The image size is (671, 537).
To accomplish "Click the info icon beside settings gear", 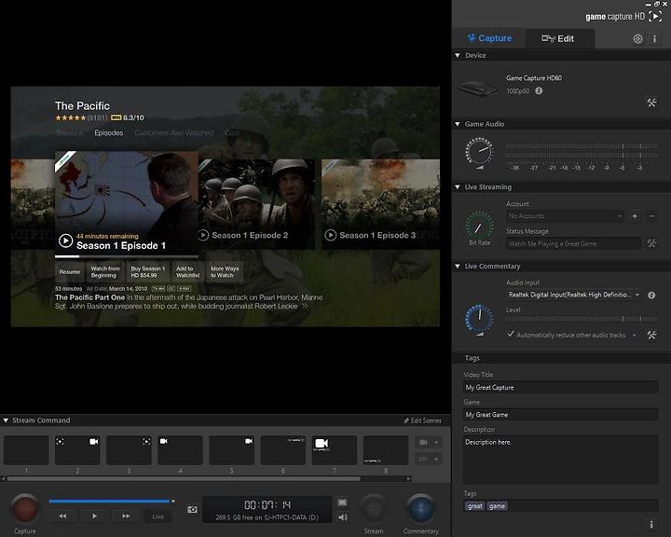I will pyautogui.click(x=654, y=39).
